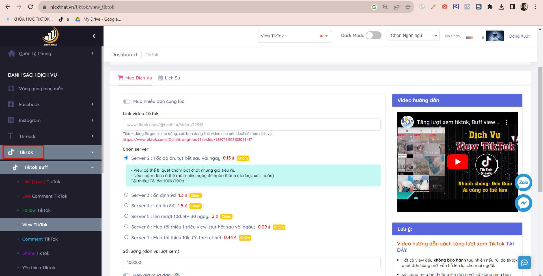Expand the Instagram services menu
The width and height of the screenshot is (543, 276).
click(x=51, y=120)
